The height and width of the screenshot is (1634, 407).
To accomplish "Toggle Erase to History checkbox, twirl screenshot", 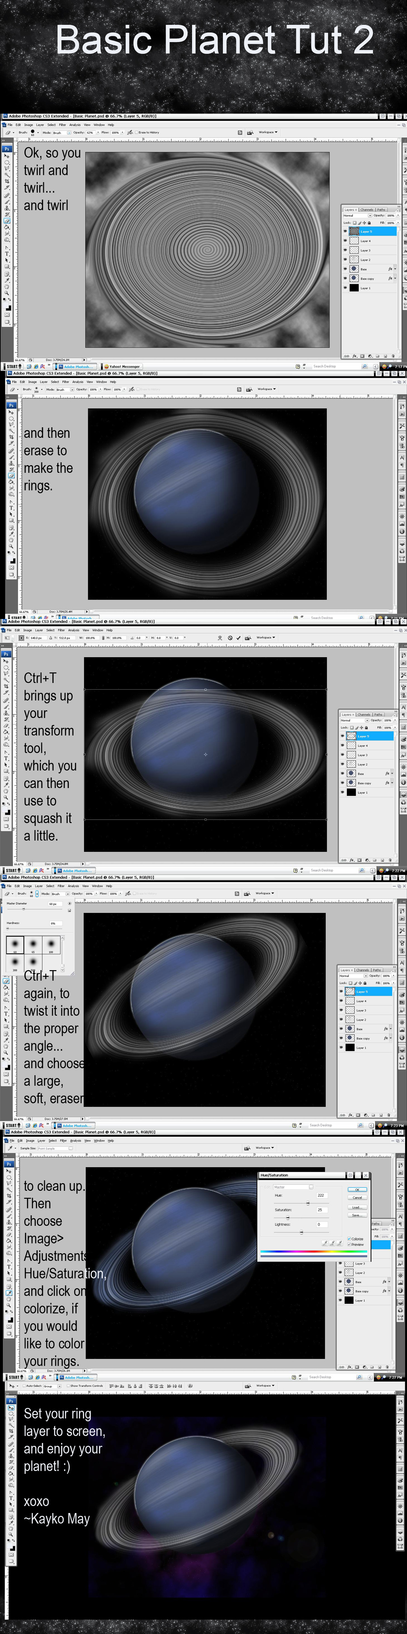I will [137, 132].
